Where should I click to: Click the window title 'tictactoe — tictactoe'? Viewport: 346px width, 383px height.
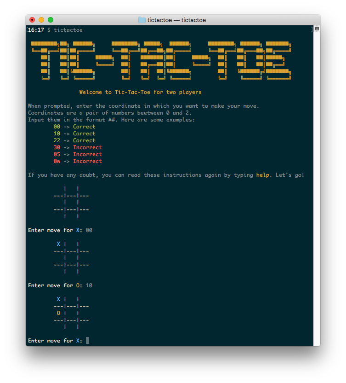[x=176, y=20]
